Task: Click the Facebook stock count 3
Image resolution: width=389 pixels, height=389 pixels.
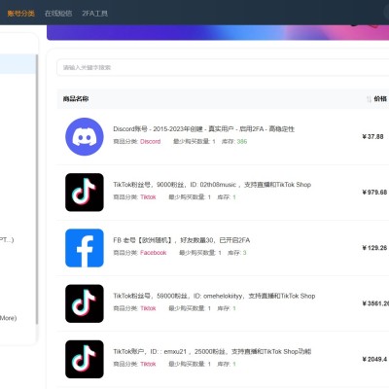Action: point(244,253)
